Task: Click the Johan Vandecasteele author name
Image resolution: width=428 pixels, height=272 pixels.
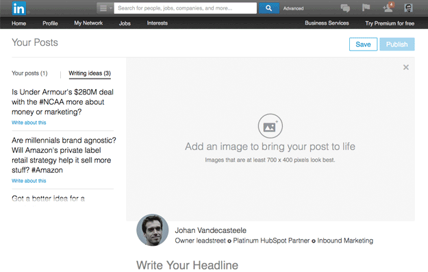Action: [210, 230]
